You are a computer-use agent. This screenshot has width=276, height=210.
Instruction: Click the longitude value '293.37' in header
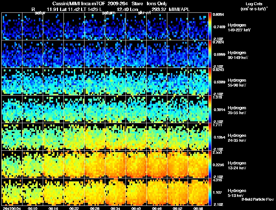pyautogui.click(x=159, y=9)
